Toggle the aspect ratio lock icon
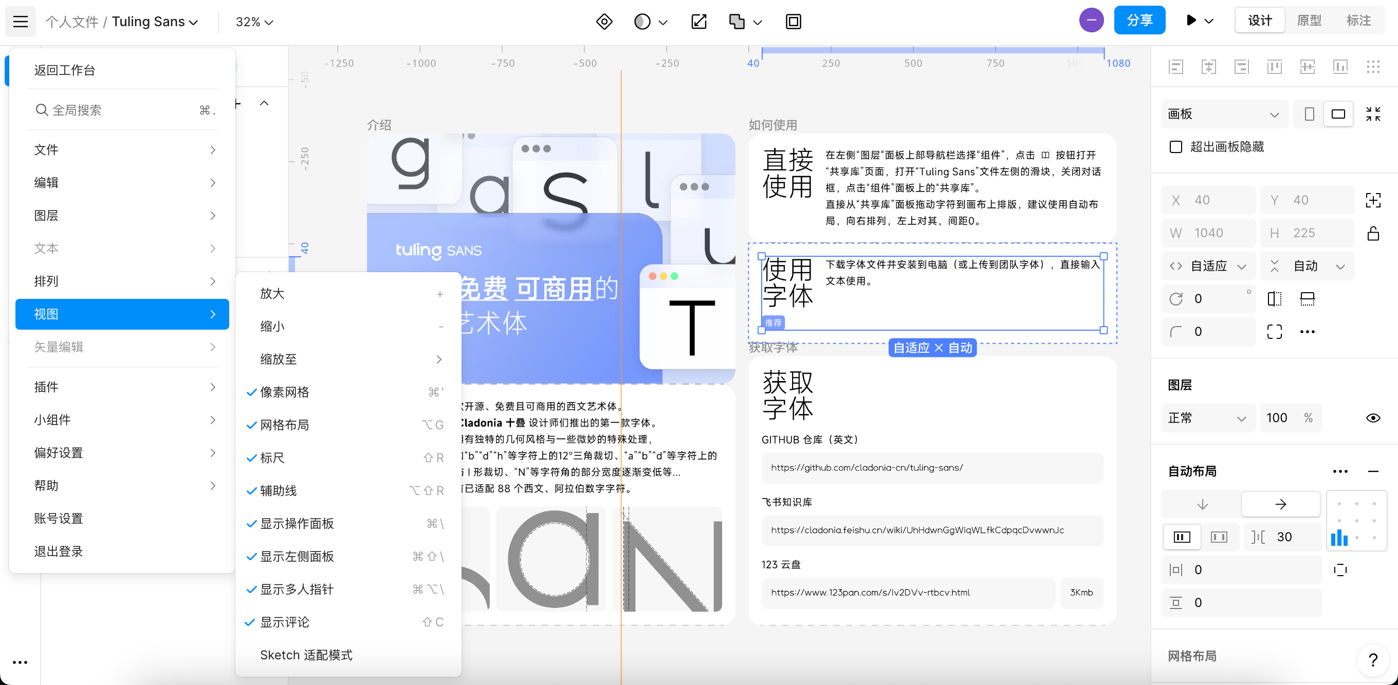This screenshot has height=685, width=1398. point(1373,233)
